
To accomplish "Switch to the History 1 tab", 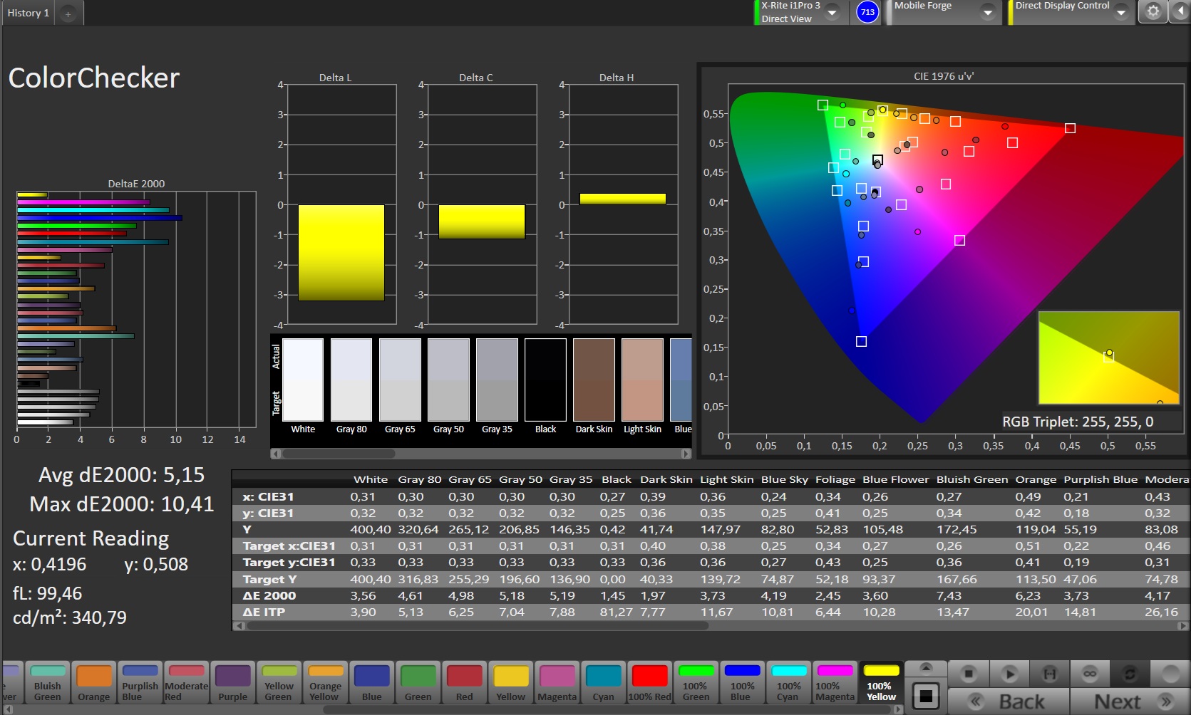I will [29, 13].
